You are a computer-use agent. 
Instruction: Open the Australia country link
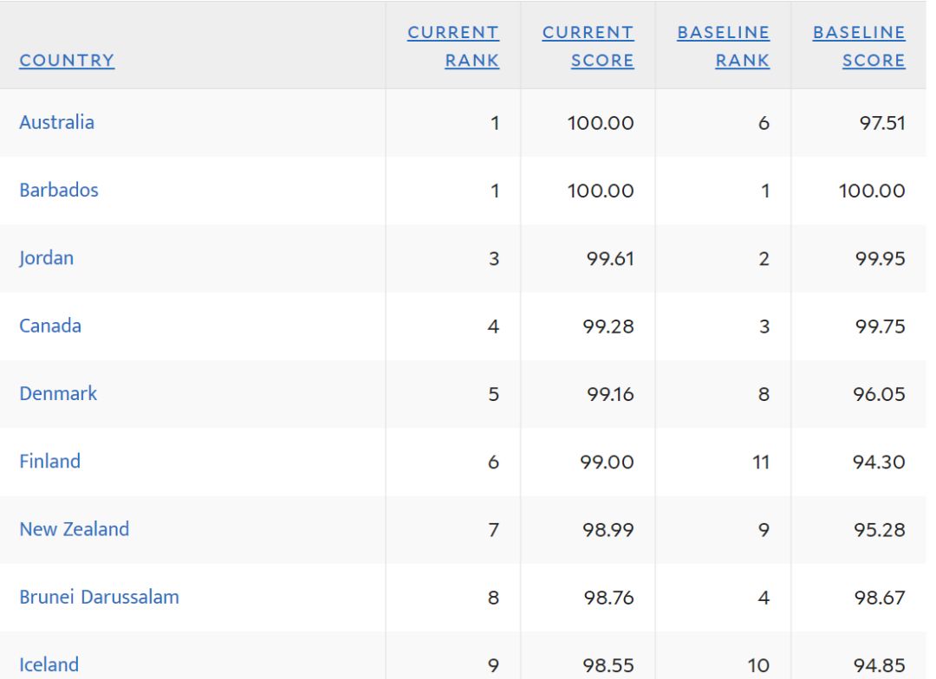click(x=56, y=122)
